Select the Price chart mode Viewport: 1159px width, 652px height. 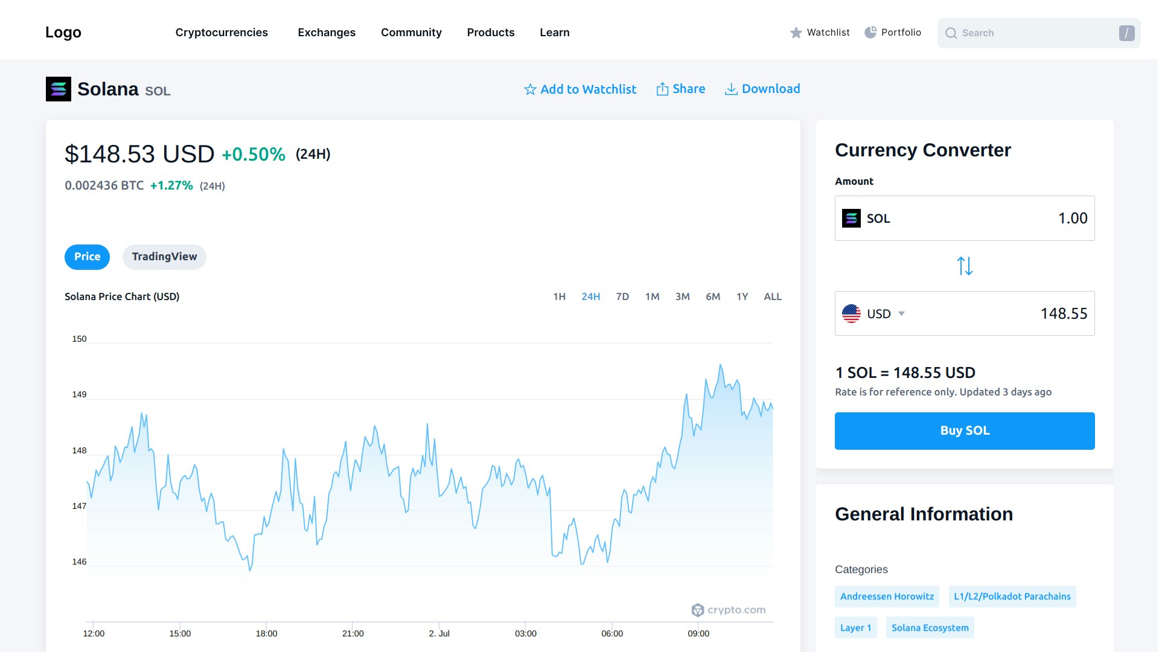pyautogui.click(x=87, y=257)
